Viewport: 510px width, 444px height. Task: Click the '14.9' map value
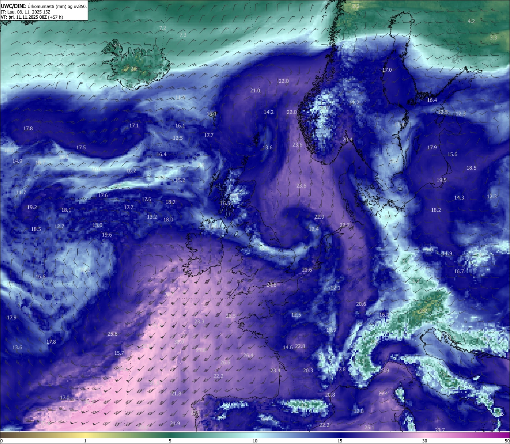pos(17,161)
